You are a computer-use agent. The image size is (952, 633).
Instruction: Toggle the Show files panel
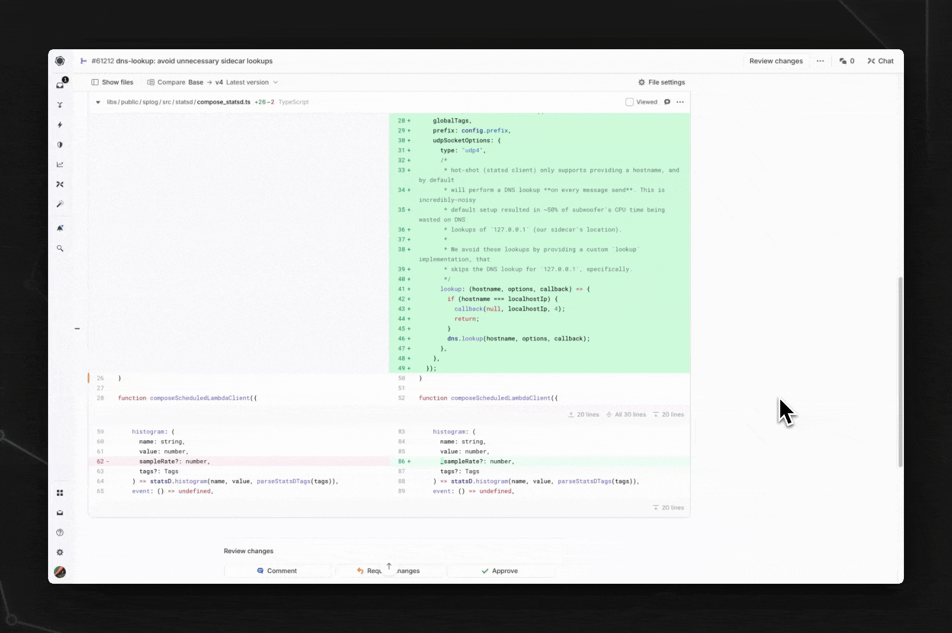112,83
